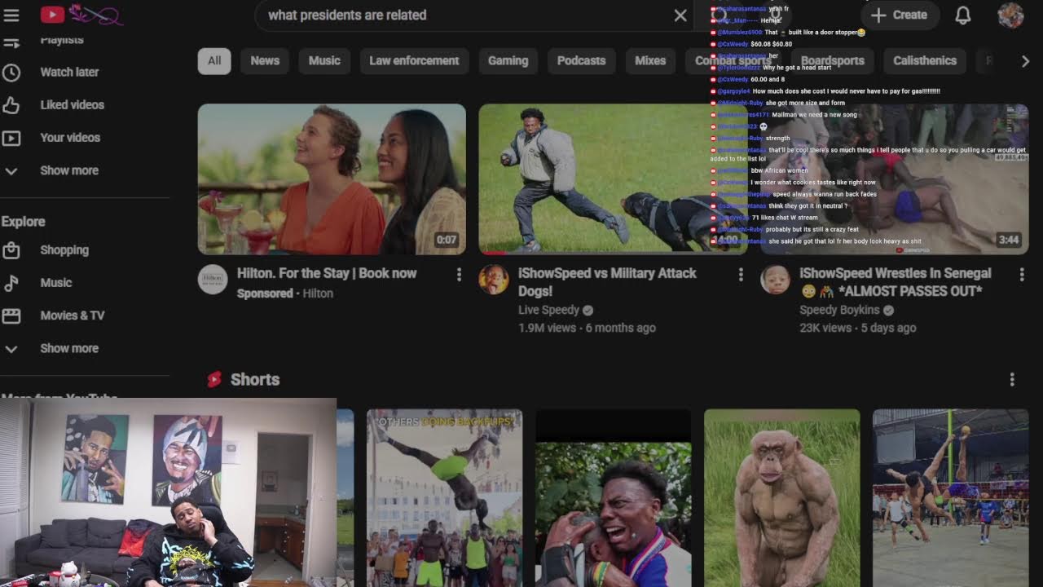The height and width of the screenshot is (587, 1043).
Task: Open options for IShowSpeed vs Military video
Action: click(x=741, y=275)
